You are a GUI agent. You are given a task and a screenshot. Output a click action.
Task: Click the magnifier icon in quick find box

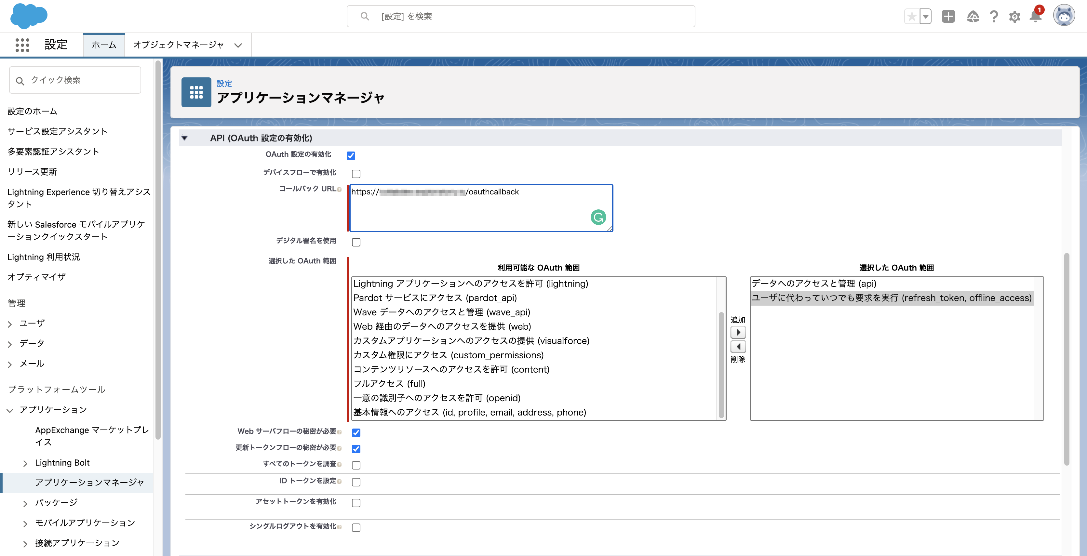tap(20, 81)
